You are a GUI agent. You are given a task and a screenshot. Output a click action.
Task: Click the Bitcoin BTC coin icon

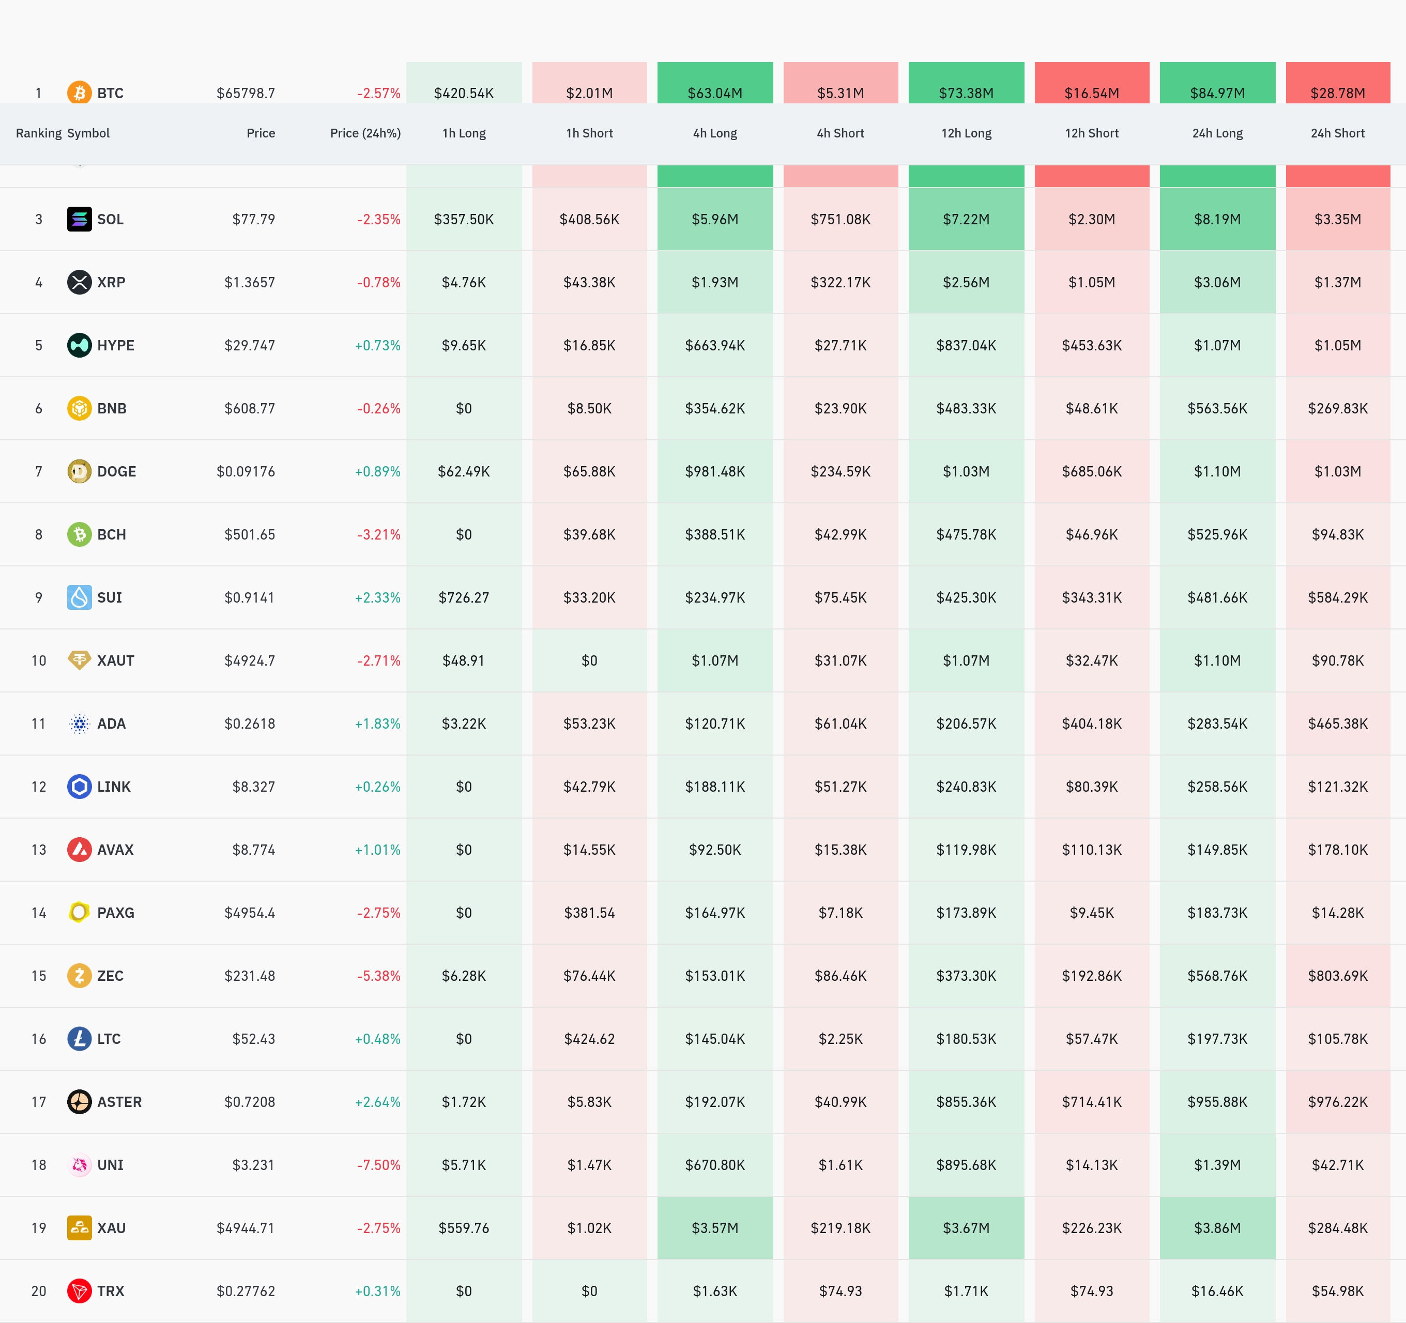79,92
